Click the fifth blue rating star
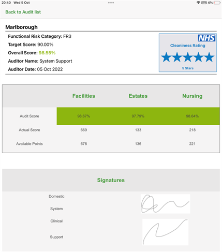 tap(209, 57)
